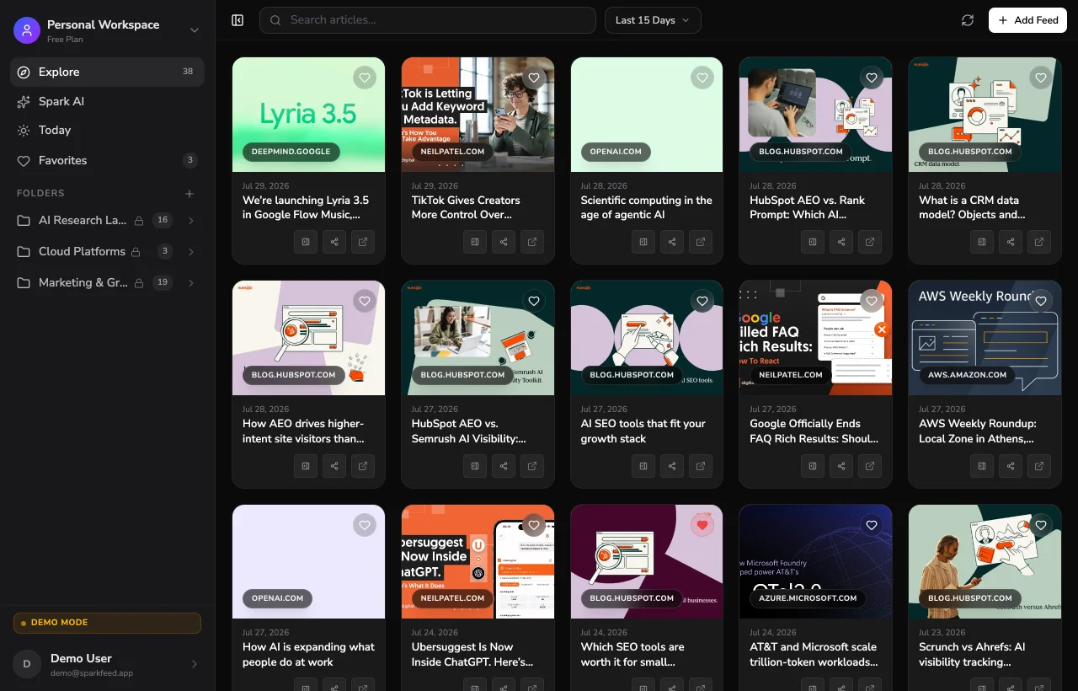Open article Scrunch vs Ahrefs title

click(x=972, y=654)
